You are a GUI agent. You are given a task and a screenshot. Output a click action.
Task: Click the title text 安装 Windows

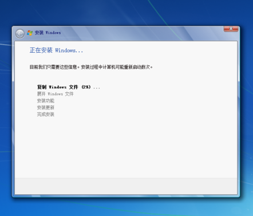click(48, 33)
